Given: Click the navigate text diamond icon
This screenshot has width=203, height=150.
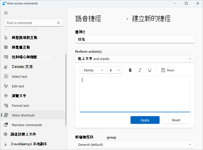Looking at the screenshot, I should 6,96.
